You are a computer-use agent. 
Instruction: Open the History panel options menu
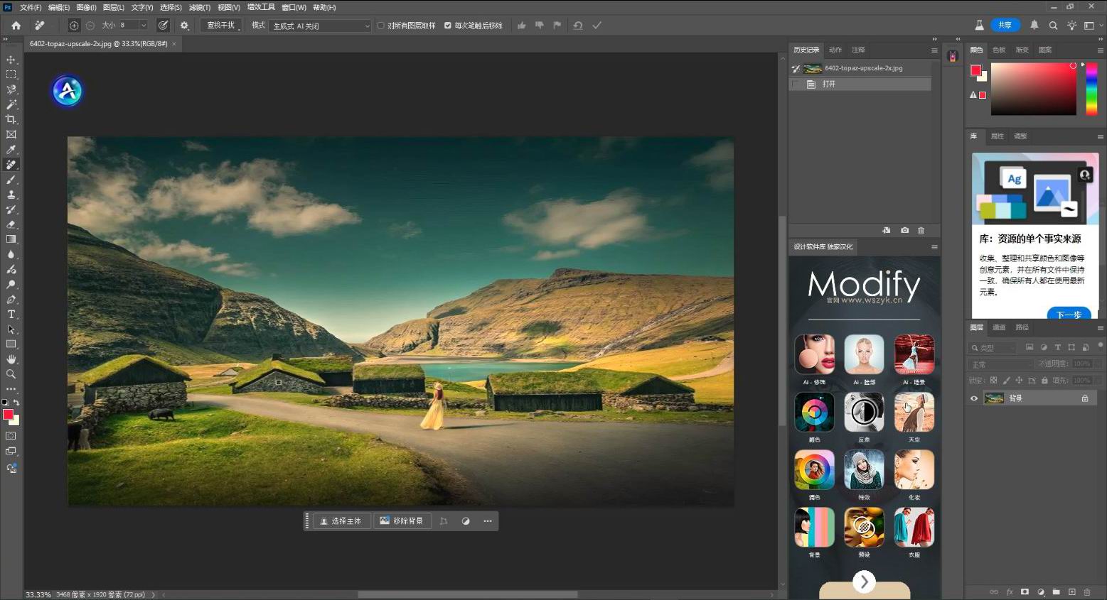(934, 50)
